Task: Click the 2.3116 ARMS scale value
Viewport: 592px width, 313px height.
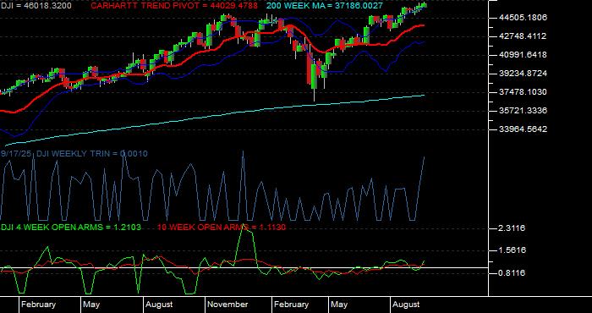Action: (x=512, y=228)
